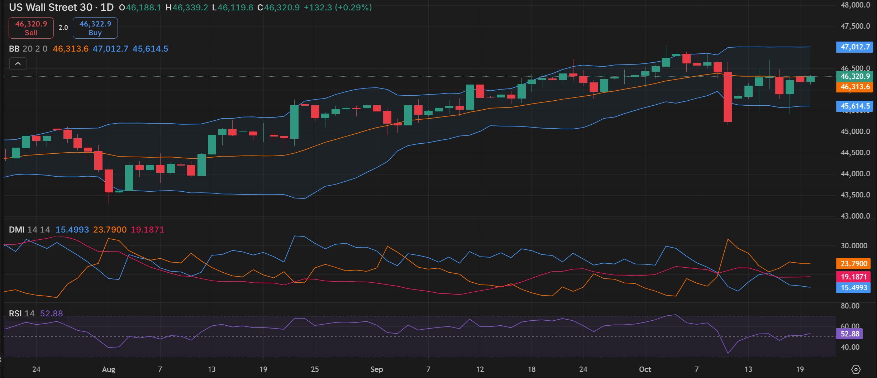
Task: Click the green 46,320.9 last price label
Action: pos(854,76)
